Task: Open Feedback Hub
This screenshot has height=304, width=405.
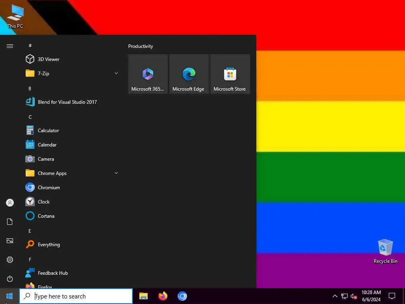Action: coord(72,273)
